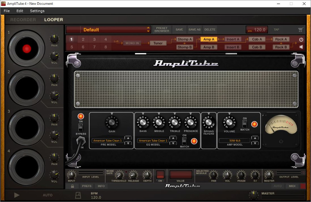Click the noise gate RELEASE knob
This screenshot has width=311, height=202.
point(133,175)
